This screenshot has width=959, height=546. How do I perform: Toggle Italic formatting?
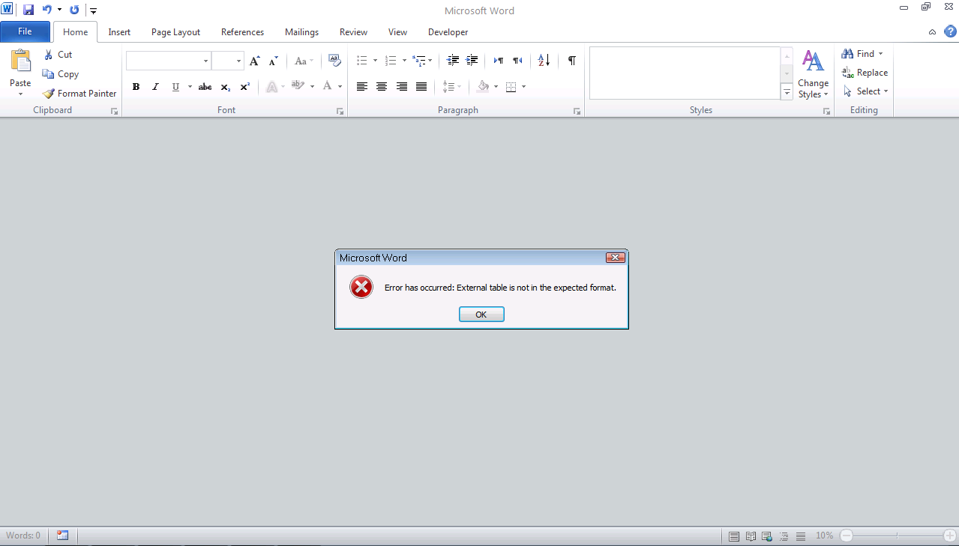tap(155, 87)
